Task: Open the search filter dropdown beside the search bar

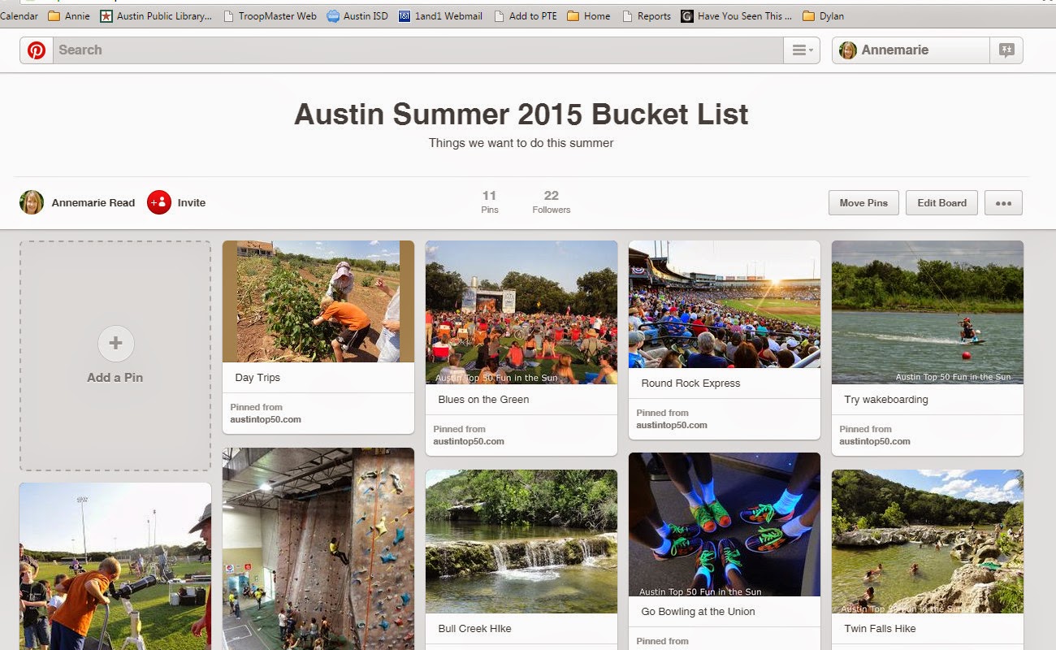Action: 801,50
